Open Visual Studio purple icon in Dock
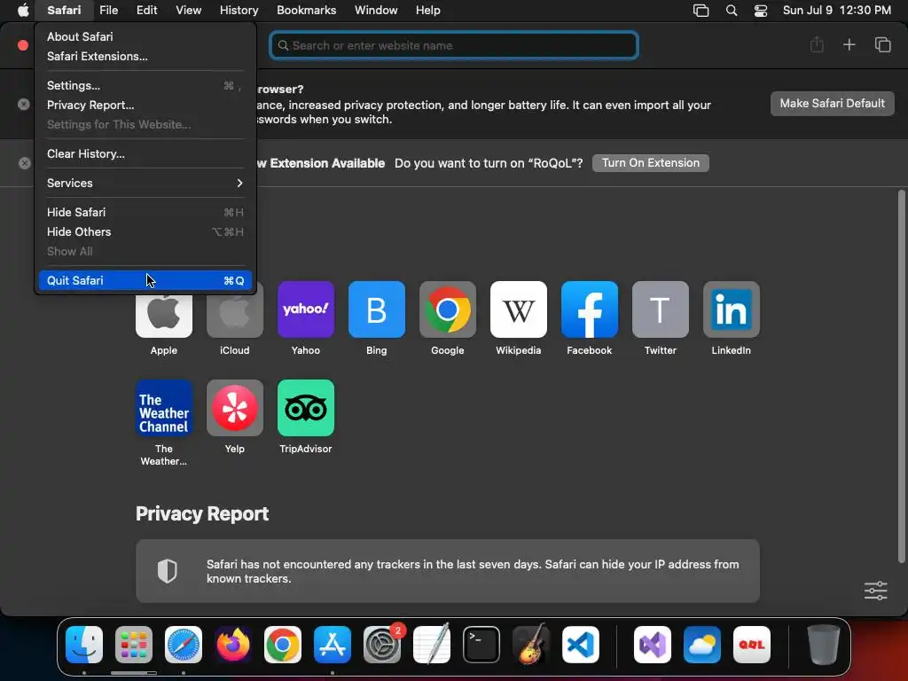Viewport: 908px width, 681px height. pos(653,645)
